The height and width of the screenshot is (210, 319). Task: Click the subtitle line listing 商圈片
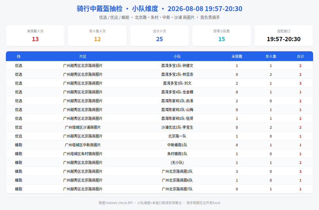point(159,18)
